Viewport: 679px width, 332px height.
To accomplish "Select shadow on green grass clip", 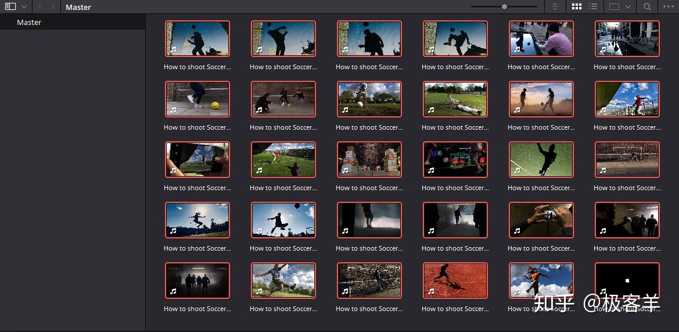I will (x=541, y=159).
